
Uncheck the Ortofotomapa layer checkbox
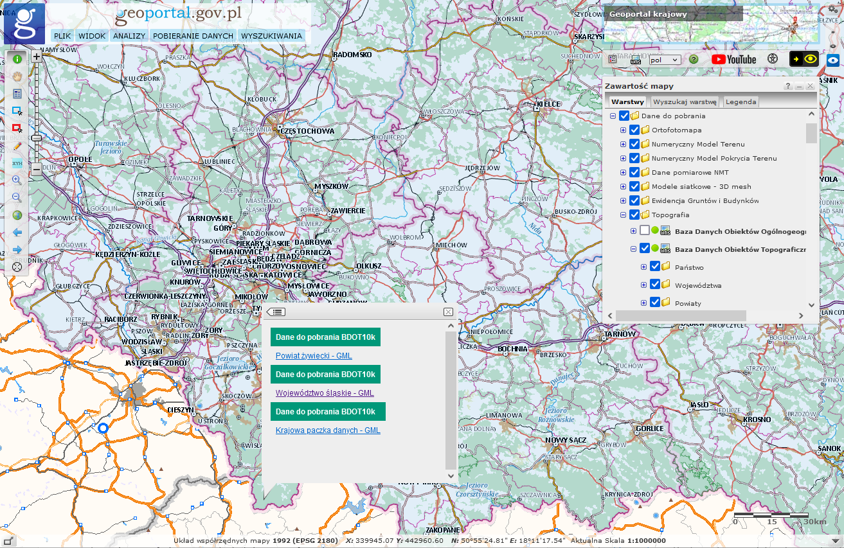point(634,130)
